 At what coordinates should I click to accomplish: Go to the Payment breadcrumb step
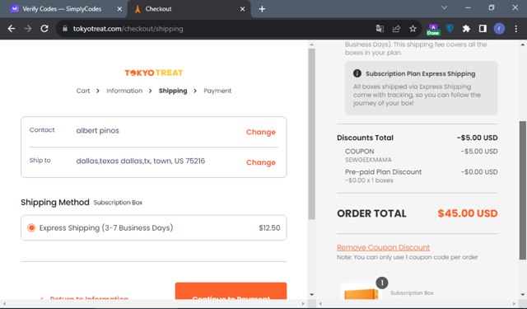217,91
